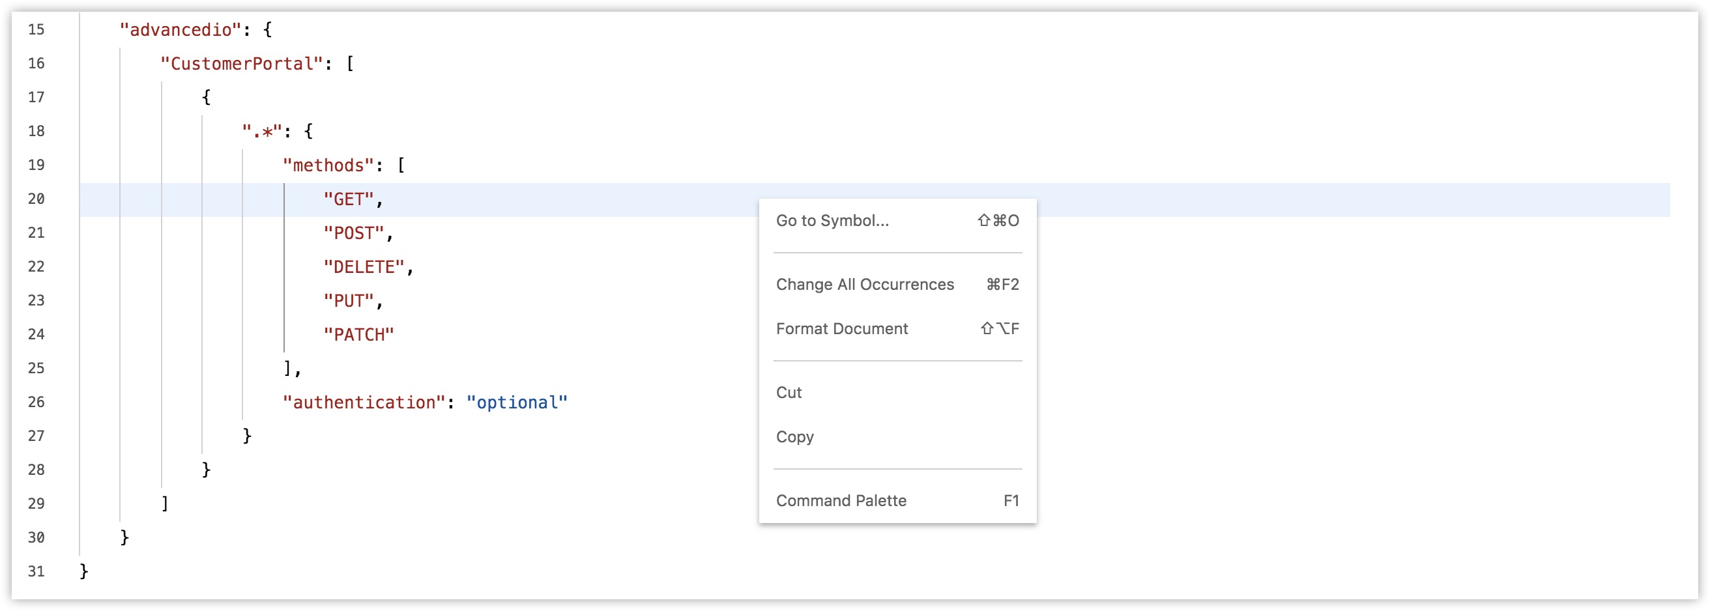The image size is (1710, 611).
Task: Click line number 17 in the gutter
Action: 36,98
